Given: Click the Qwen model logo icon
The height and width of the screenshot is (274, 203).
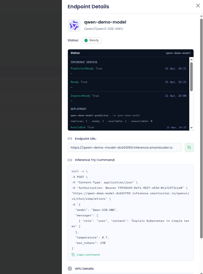Looking at the screenshot, I should (74, 25).
